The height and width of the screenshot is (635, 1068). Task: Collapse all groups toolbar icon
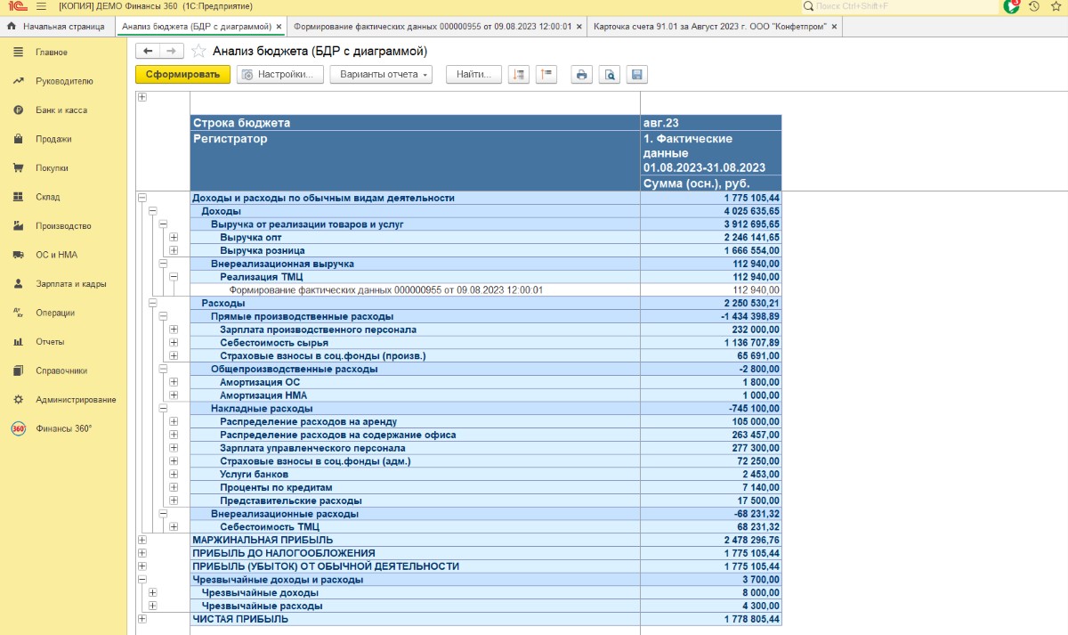[x=546, y=75]
